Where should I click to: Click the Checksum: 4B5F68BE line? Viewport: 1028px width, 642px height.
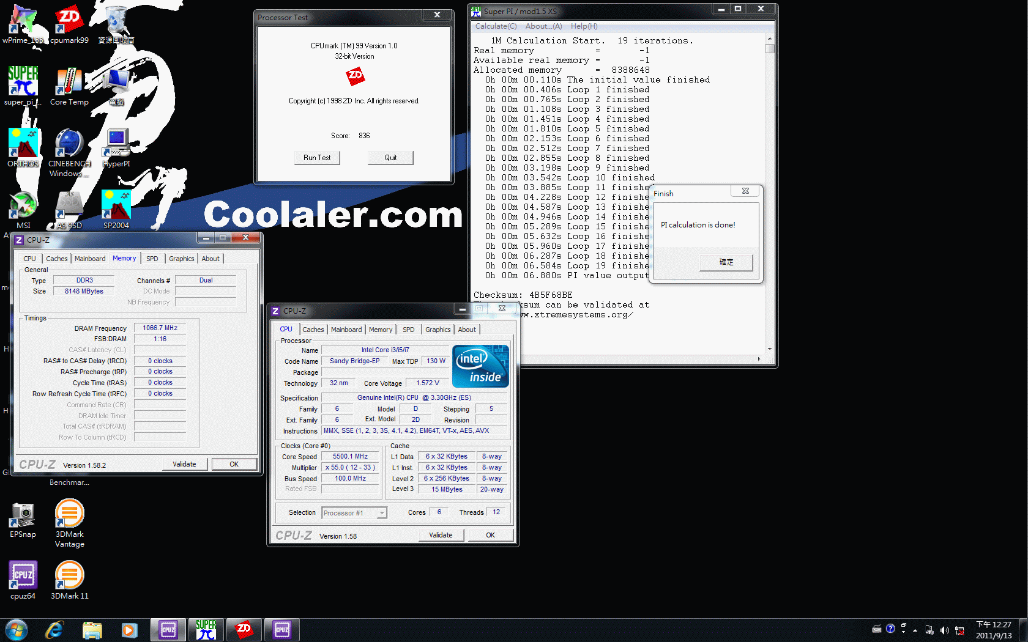523,295
